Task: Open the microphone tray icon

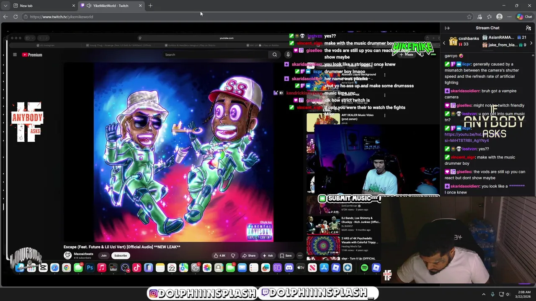Action: (x=493, y=294)
